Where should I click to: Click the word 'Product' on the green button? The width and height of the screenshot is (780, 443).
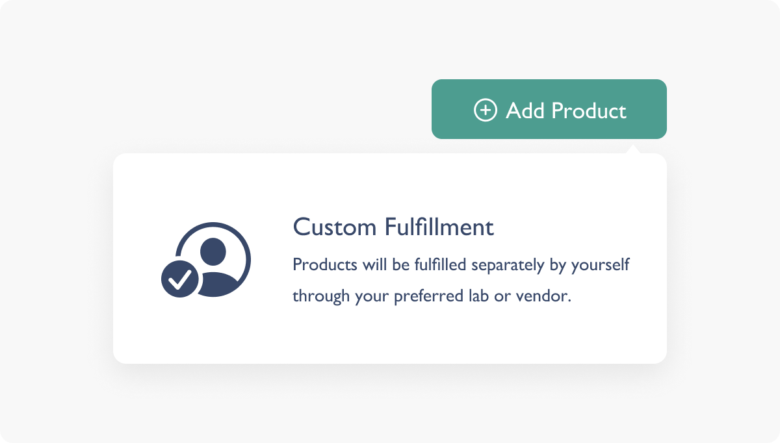[589, 110]
